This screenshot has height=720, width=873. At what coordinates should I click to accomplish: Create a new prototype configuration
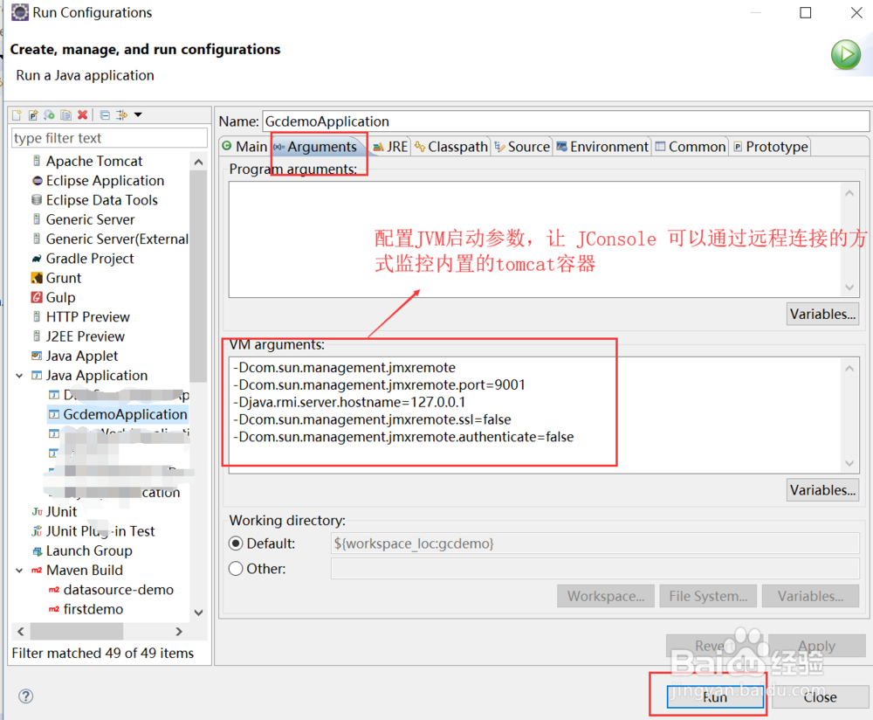pos(33,114)
